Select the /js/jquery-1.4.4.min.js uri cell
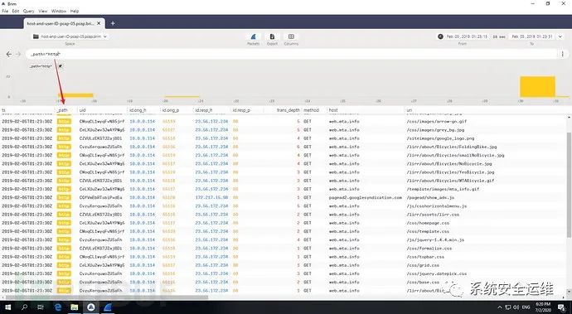Image resolution: width=572 pixels, height=314 pixels. 435,239
